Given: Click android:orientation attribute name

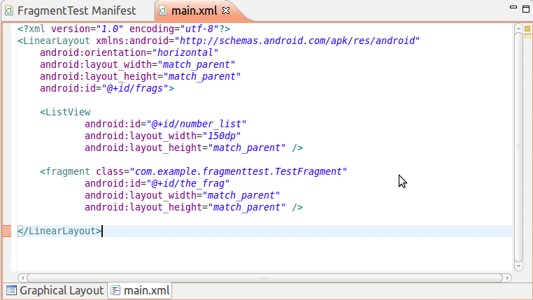Looking at the screenshot, I should click(x=93, y=52).
